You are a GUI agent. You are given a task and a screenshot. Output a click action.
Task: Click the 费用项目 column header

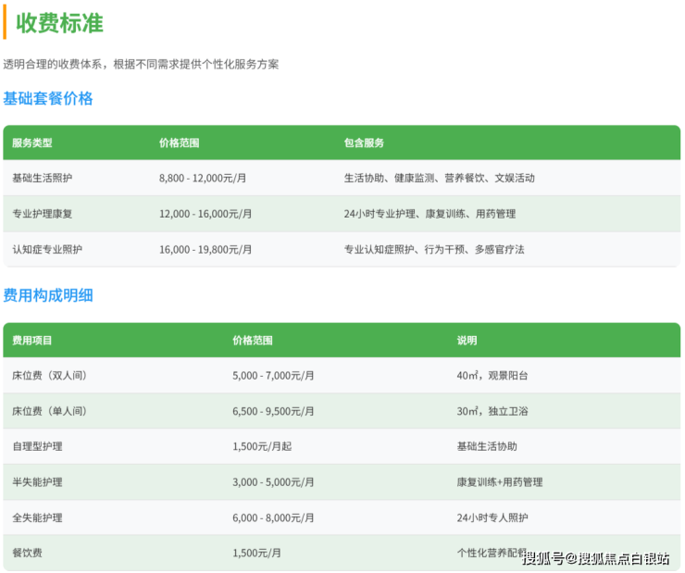(32, 341)
